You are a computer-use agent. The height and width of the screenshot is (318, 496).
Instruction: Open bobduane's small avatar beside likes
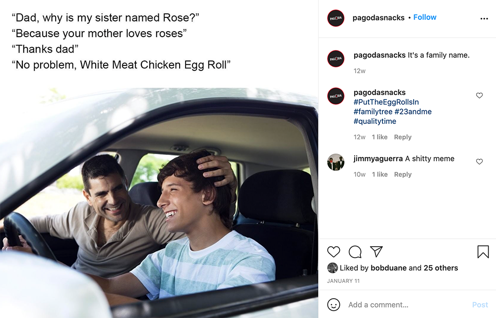click(332, 268)
